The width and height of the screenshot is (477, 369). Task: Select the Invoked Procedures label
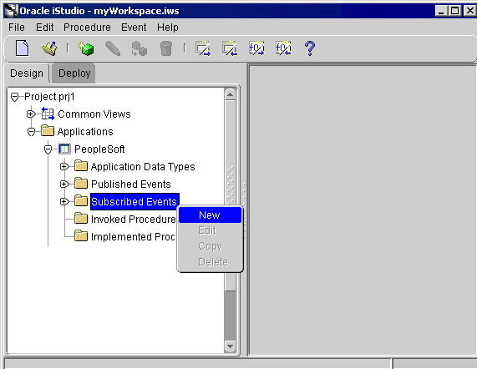(134, 220)
